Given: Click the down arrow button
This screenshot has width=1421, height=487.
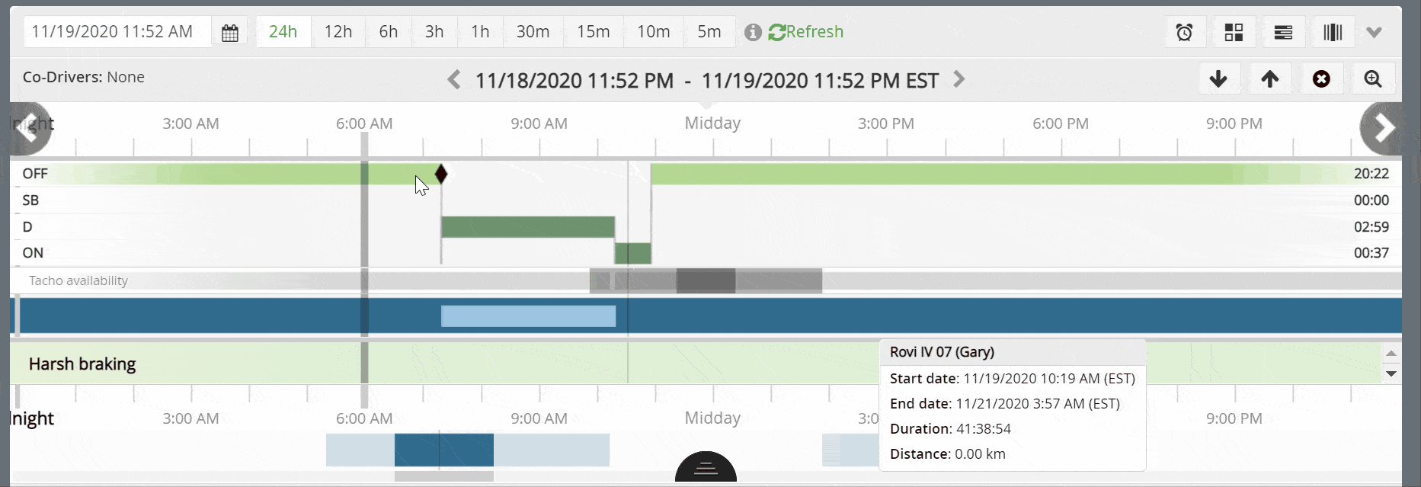Looking at the screenshot, I should (1218, 78).
